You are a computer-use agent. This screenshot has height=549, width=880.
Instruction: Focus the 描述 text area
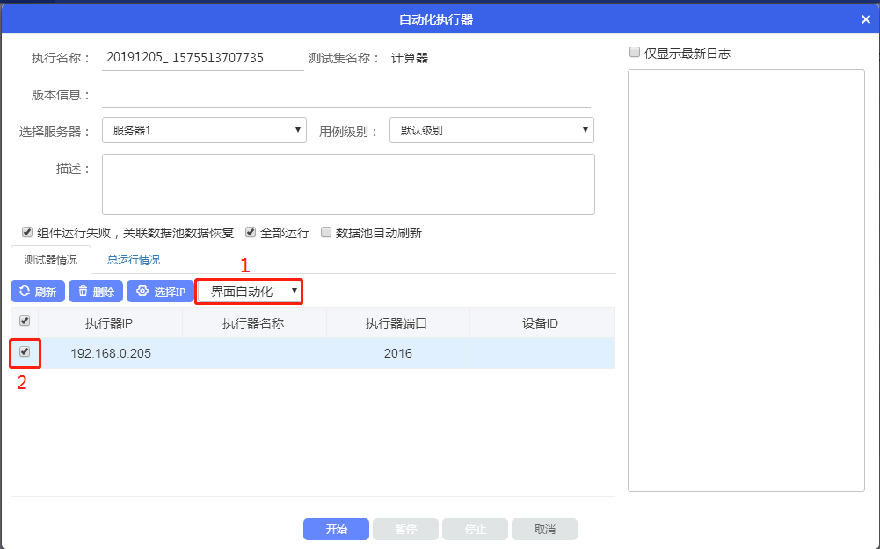point(348,184)
